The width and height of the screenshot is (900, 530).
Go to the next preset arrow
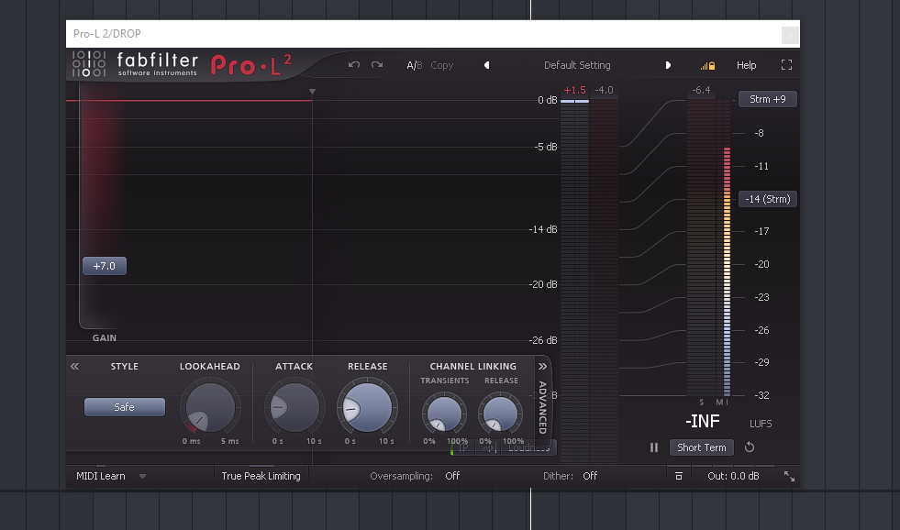668,65
